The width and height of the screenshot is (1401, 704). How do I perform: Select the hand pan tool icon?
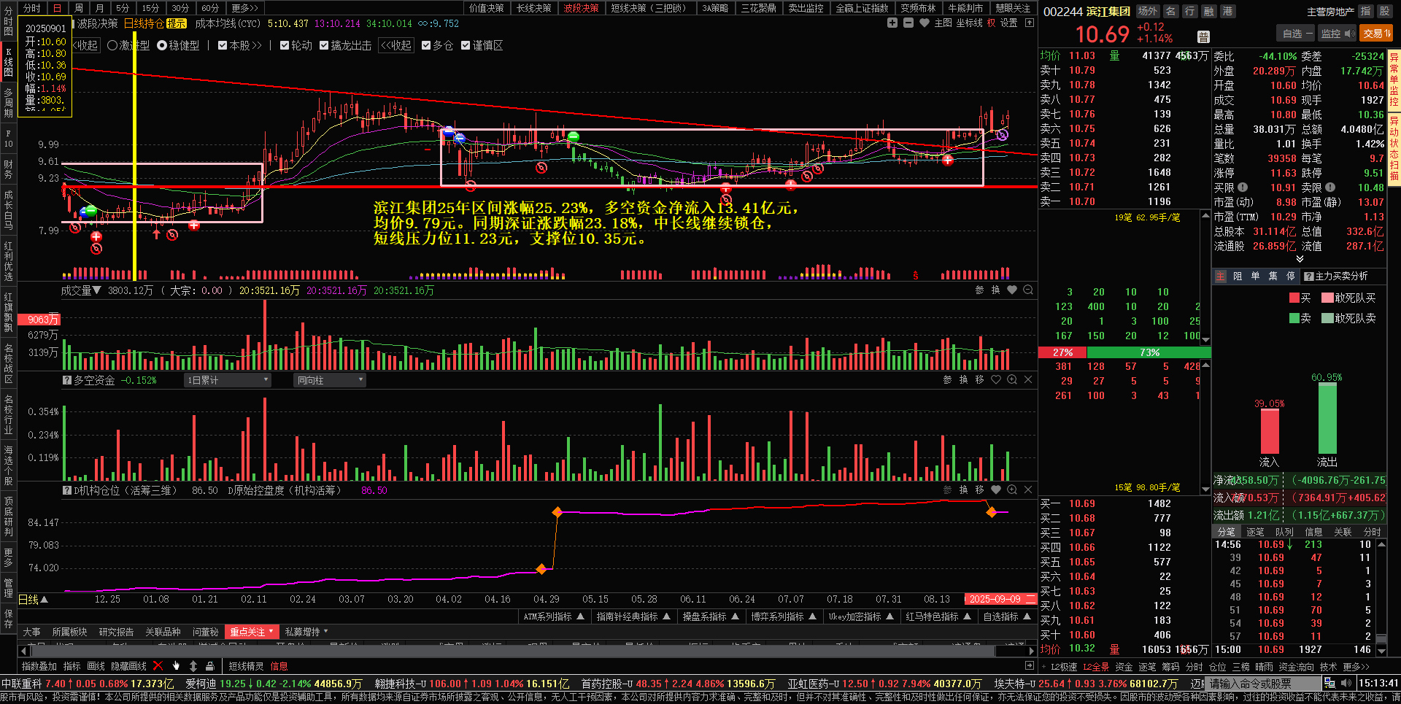pyautogui.click(x=176, y=666)
